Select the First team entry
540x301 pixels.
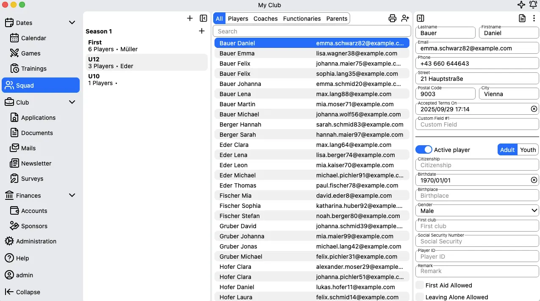point(146,46)
